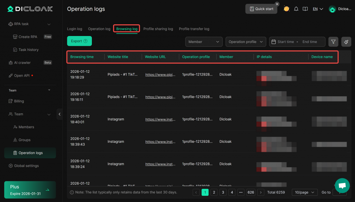Open Members in the sidebar

26,127
